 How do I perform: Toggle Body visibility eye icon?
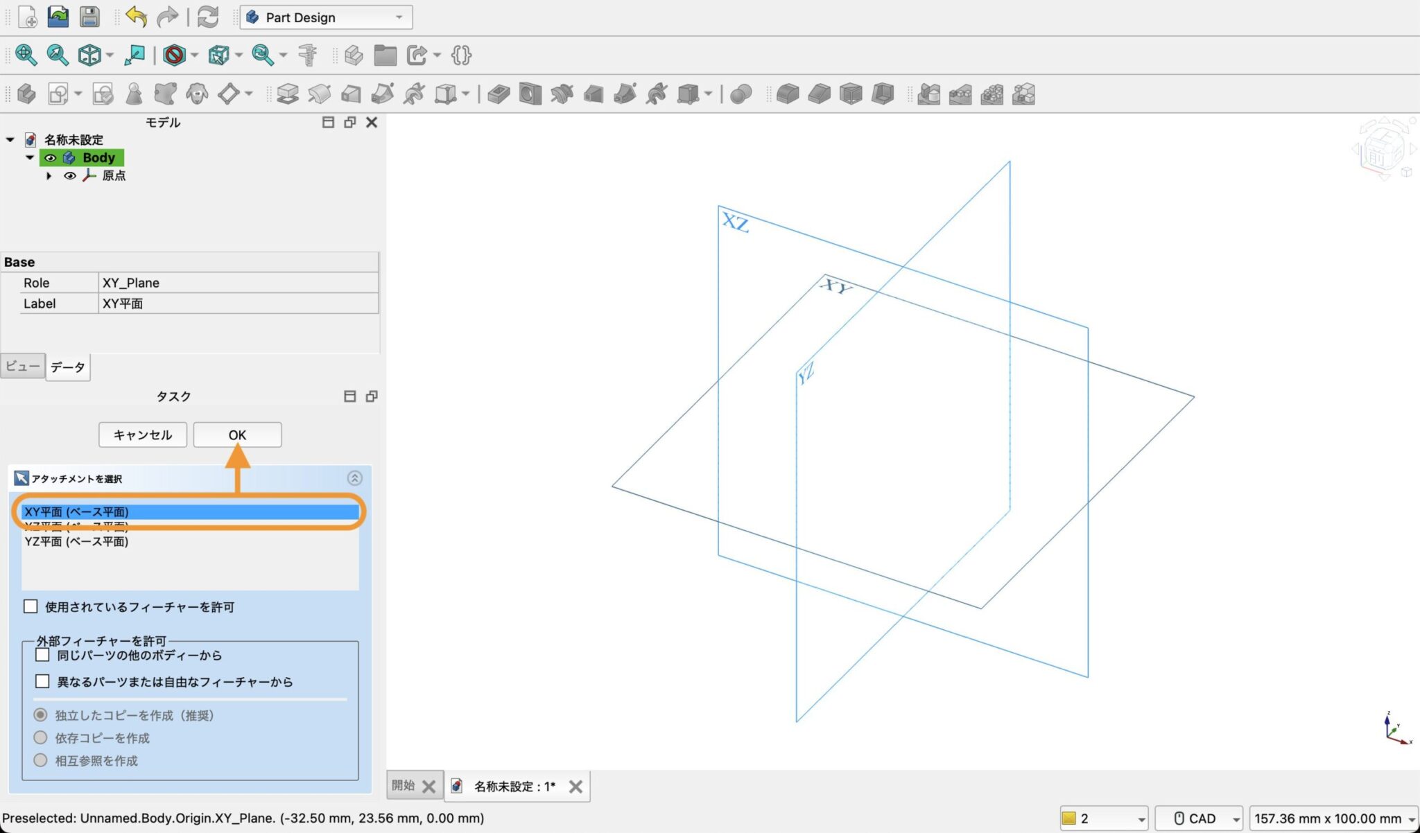[x=50, y=158]
